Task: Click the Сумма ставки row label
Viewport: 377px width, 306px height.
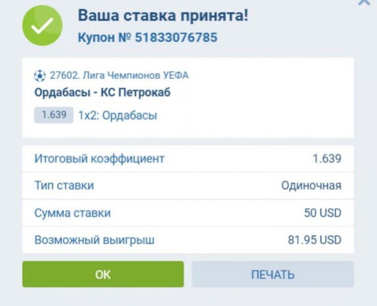Action: [x=72, y=213]
